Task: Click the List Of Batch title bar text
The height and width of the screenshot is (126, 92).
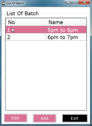Action: coord(15,3)
